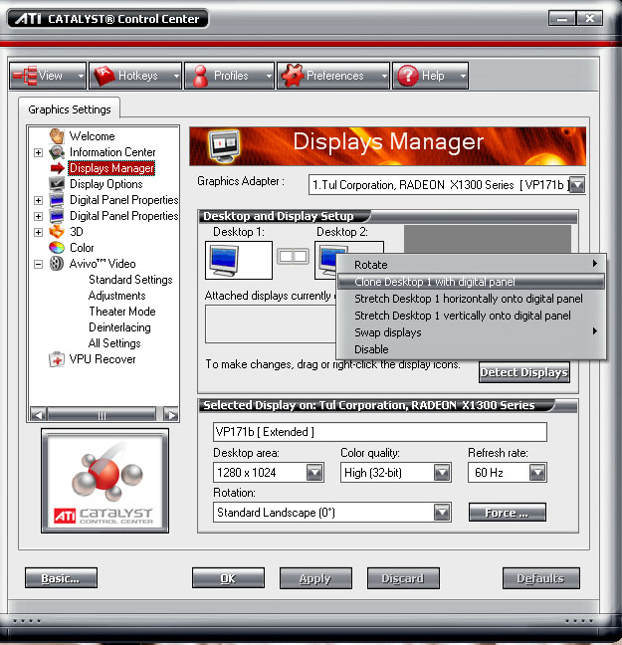Choose Disable in the context menu
The image size is (622, 645).
pos(472,349)
